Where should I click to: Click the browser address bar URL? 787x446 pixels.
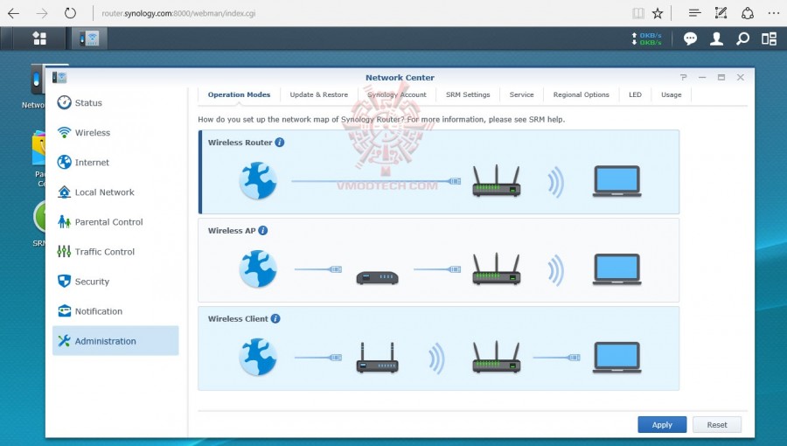[x=178, y=13]
